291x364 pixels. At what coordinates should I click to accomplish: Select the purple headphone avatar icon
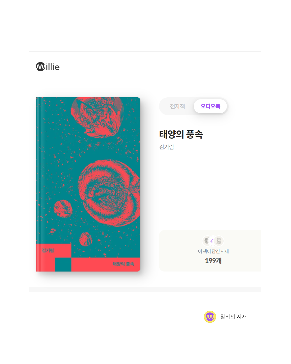tap(212, 241)
